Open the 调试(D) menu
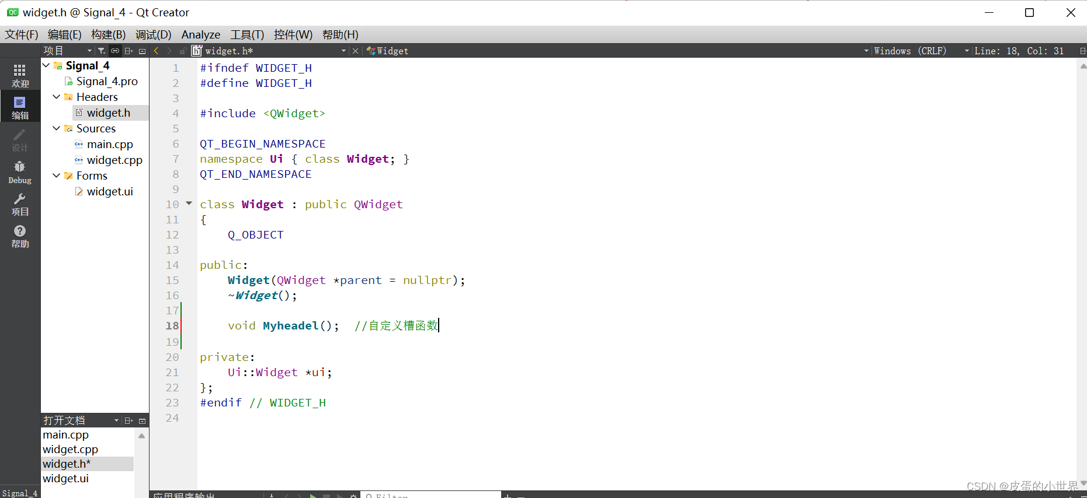 [153, 34]
